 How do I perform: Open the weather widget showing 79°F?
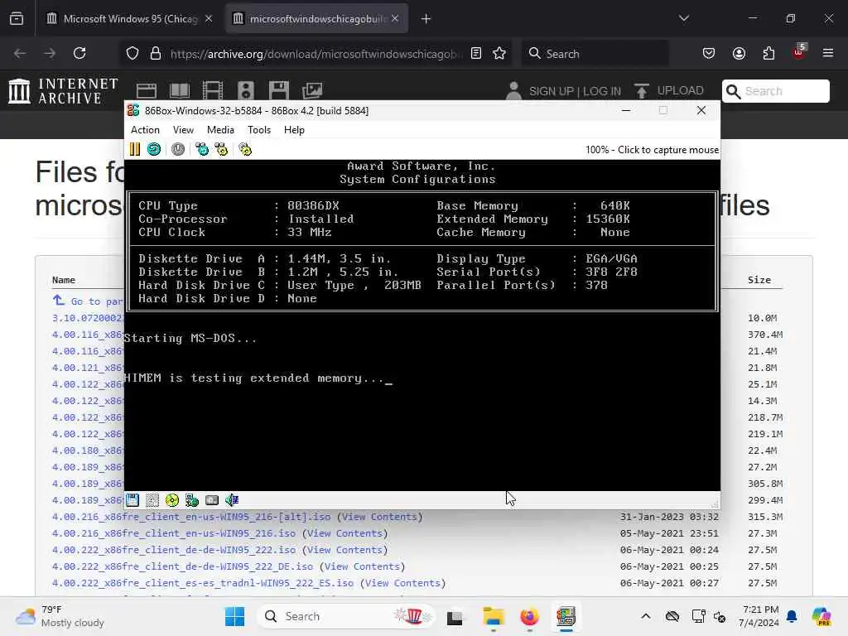[60, 616]
